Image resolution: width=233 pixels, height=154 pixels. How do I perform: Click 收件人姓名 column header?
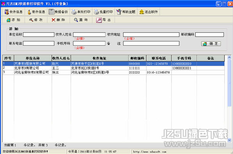point(61,58)
